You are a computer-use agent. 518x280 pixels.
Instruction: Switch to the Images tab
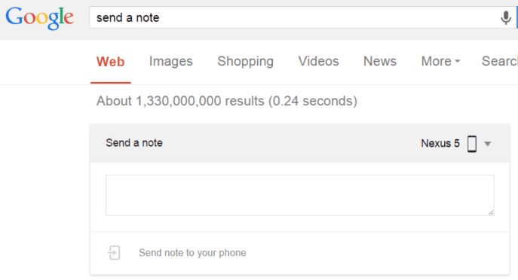point(171,61)
